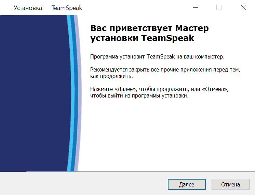The width and height of the screenshot is (255, 195).
Task: Click the paragraph starting with Нажмите «Далее»
Action: tap(159, 92)
